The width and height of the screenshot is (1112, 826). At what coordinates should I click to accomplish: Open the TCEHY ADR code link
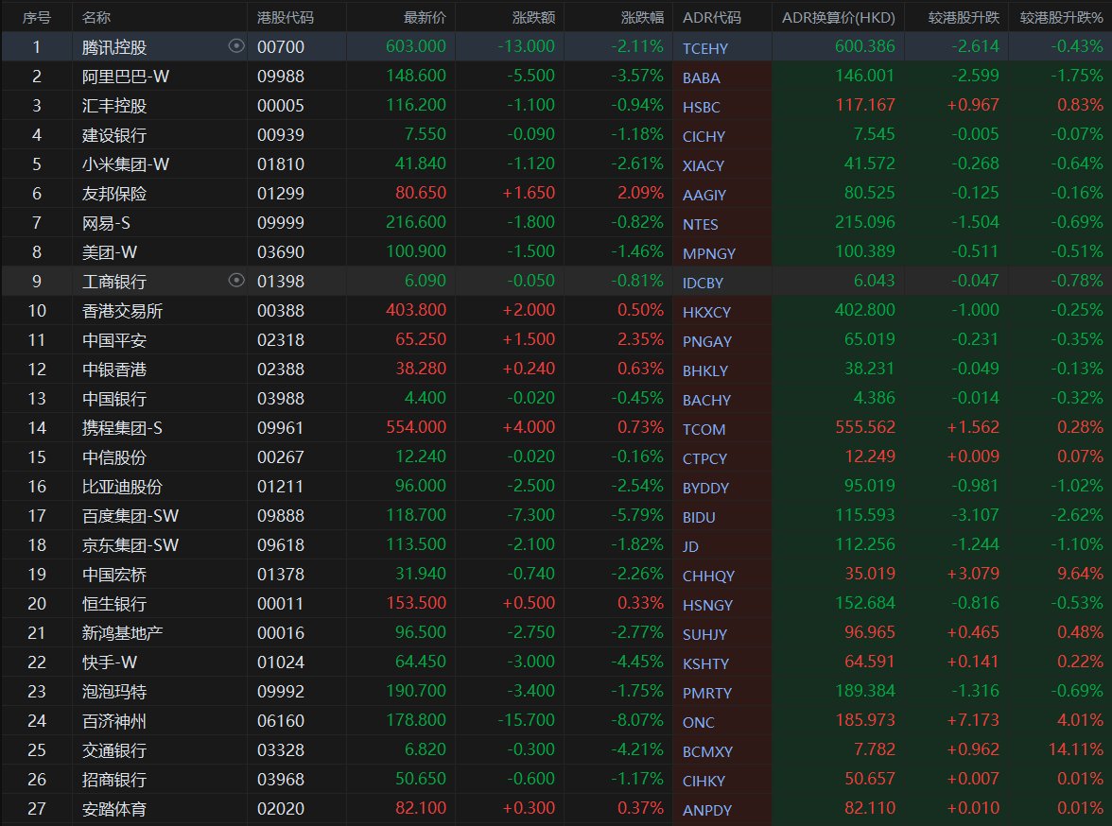[x=705, y=48]
